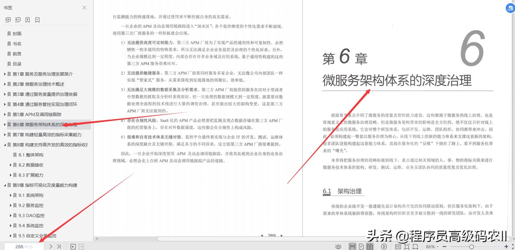The image size is (515, 250).
Task: Collapse 第8章 bookmark tree node
Action: (x=5, y=145)
